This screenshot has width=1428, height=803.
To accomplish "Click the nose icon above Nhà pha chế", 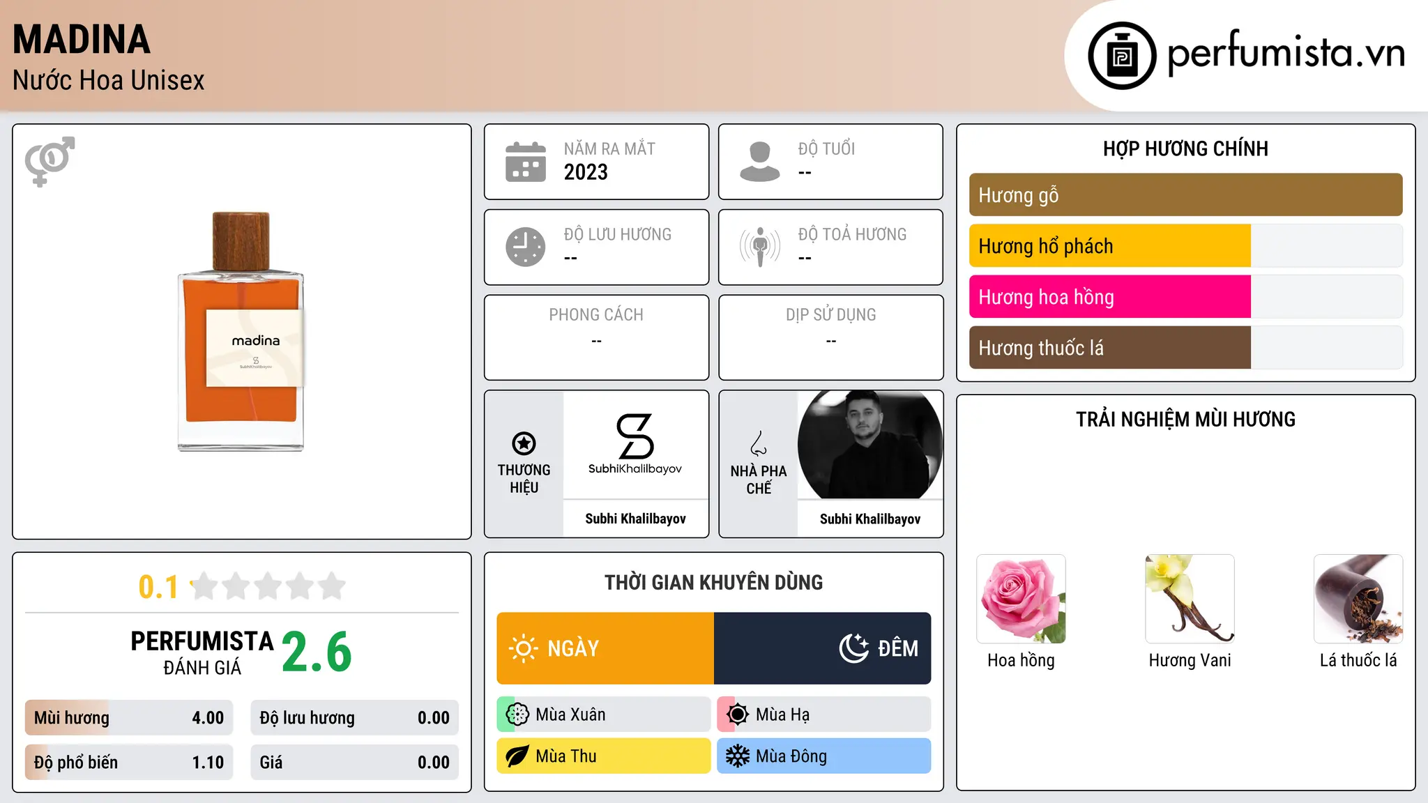I will tap(759, 443).
